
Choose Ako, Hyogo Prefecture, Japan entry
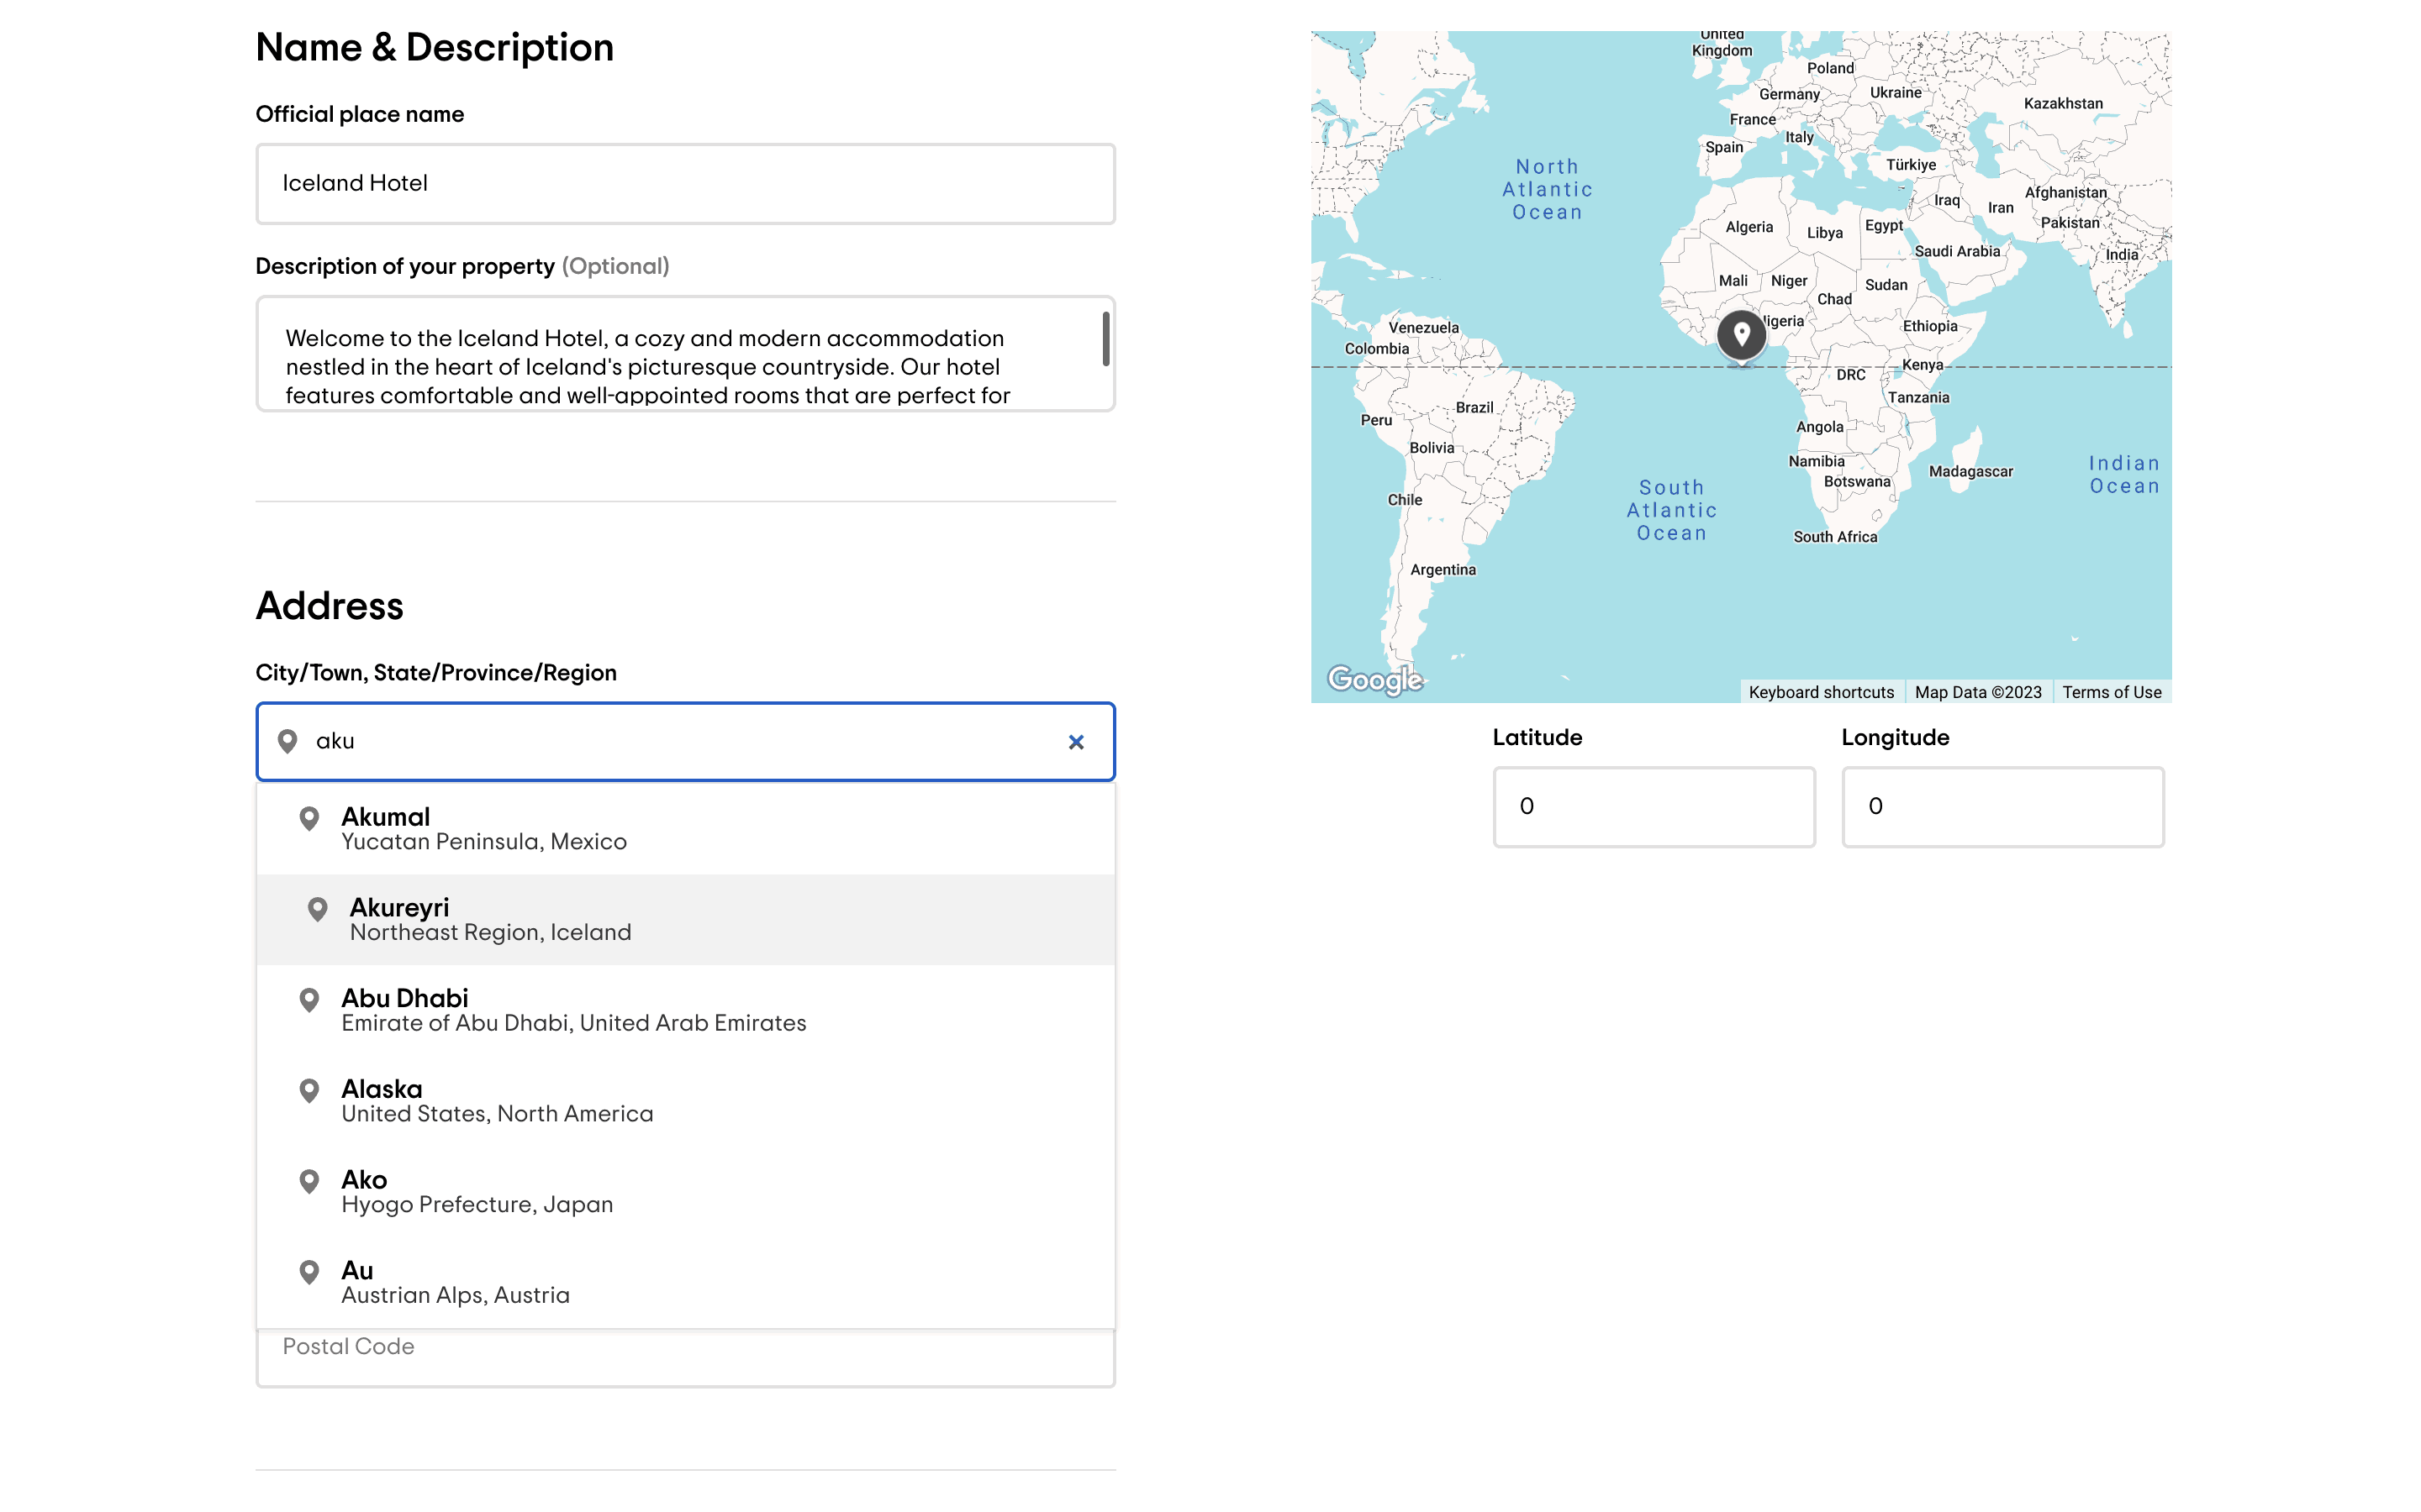pyautogui.click(x=477, y=1192)
